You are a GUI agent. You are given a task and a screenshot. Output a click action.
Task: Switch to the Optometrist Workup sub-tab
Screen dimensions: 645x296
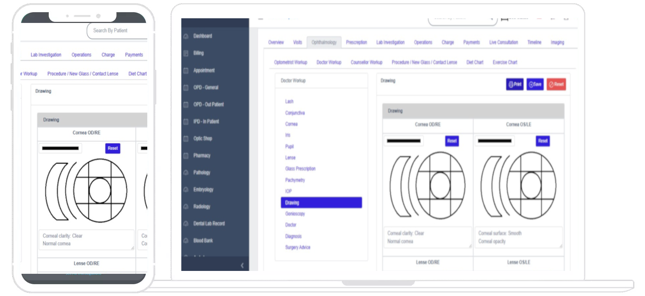coord(290,62)
